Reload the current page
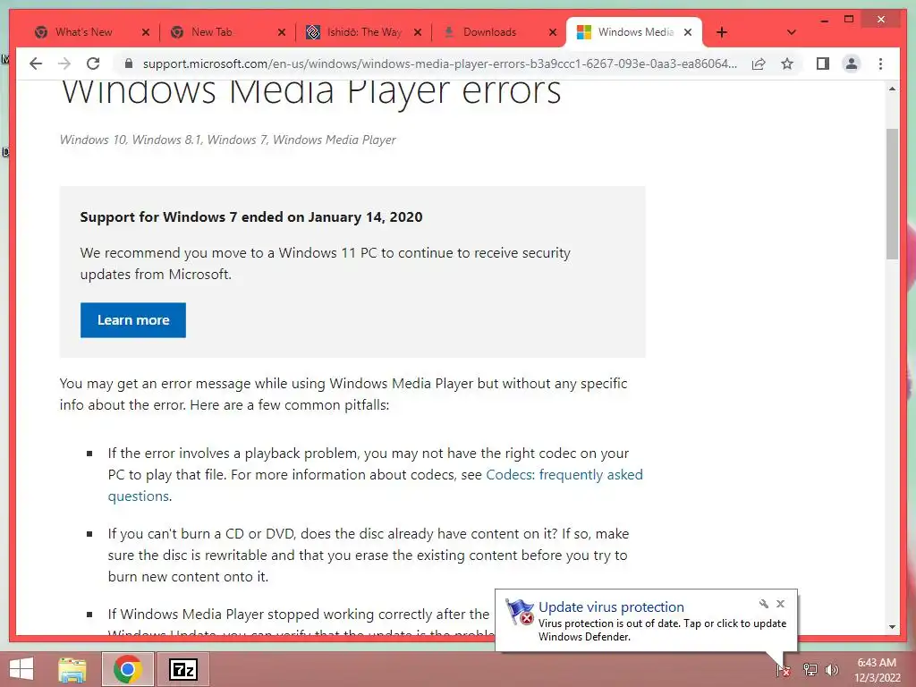The height and width of the screenshot is (687, 916). tap(93, 64)
